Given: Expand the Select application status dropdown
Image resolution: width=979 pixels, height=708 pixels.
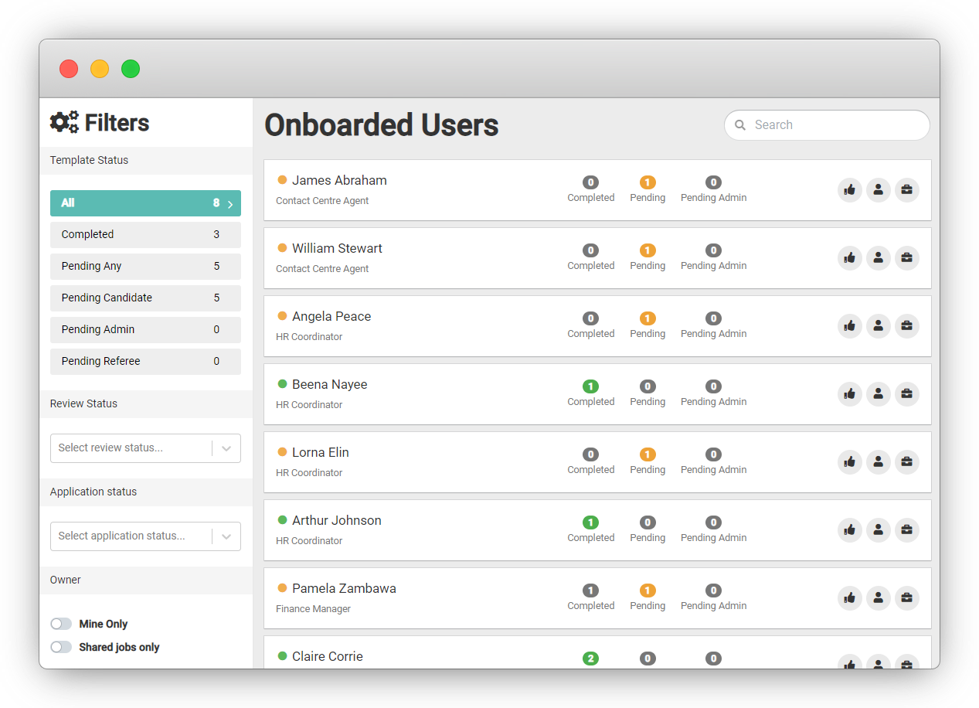Looking at the screenshot, I should 145,536.
